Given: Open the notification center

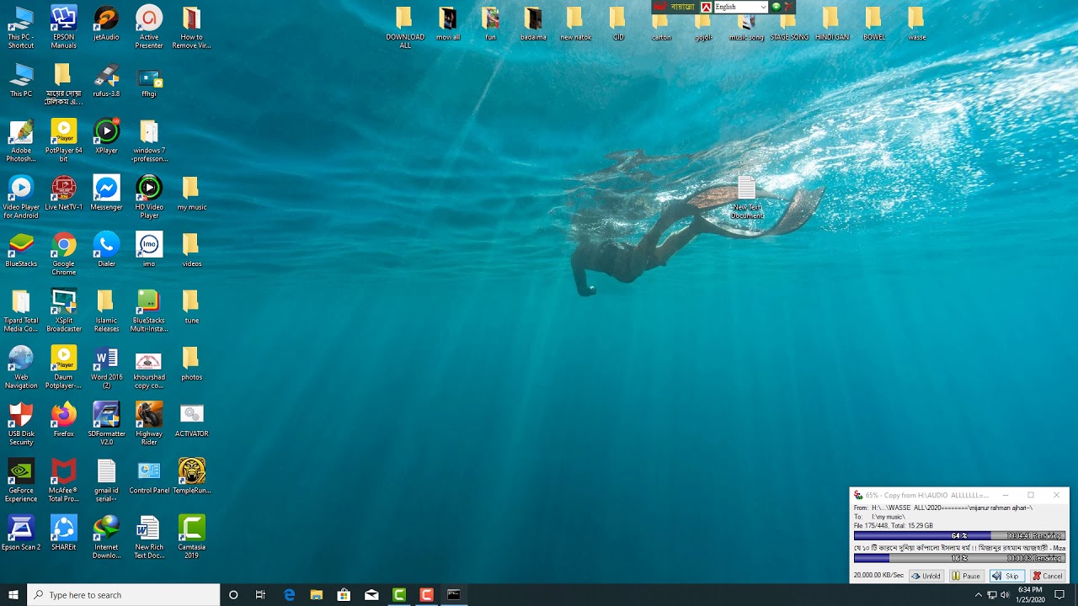Looking at the screenshot, I should 1059,595.
